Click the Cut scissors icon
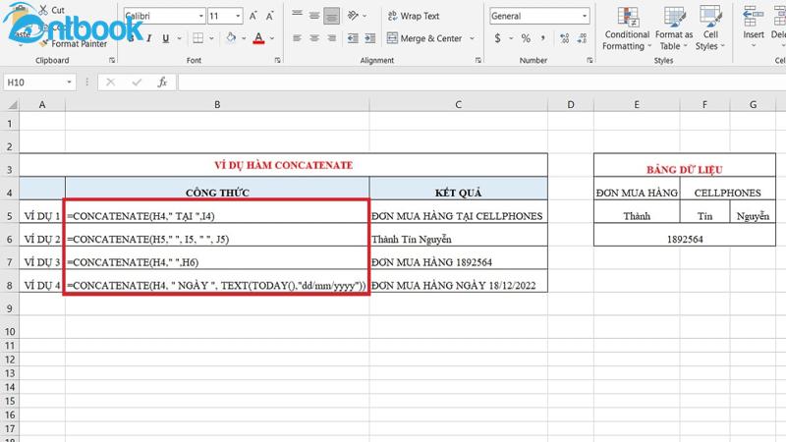 tap(43, 10)
